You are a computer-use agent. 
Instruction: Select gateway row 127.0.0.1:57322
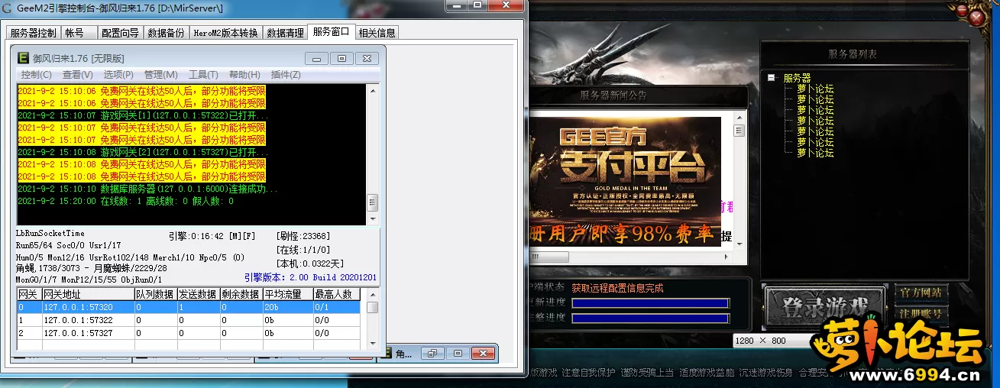(188, 320)
